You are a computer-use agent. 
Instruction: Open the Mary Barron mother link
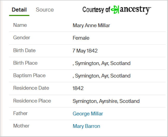pyautogui.click(x=86, y=126)
